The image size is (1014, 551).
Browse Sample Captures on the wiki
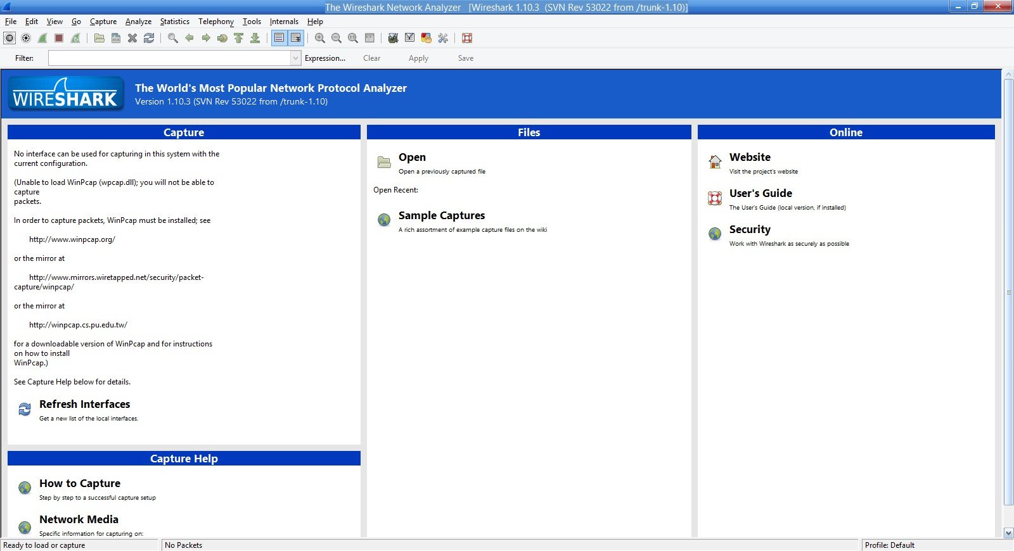pyautogui.click(x=442, y=215)
